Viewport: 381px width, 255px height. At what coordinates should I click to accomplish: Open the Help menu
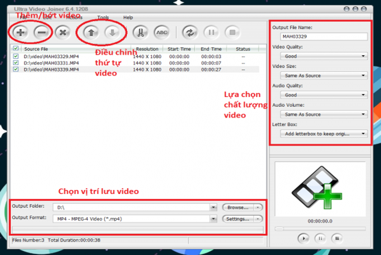(128, 17)
